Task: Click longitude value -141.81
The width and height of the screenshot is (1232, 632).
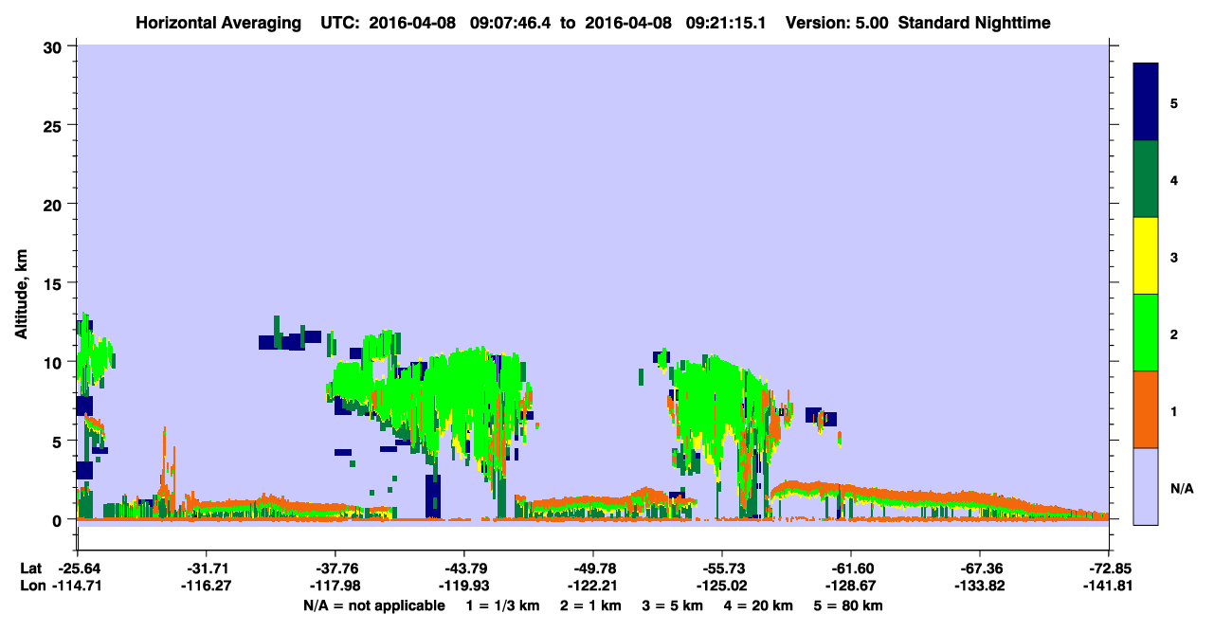Action: pyautogui.click(x=1109, y=586)
